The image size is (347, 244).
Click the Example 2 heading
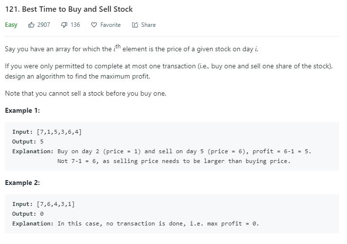pos(22,183)
